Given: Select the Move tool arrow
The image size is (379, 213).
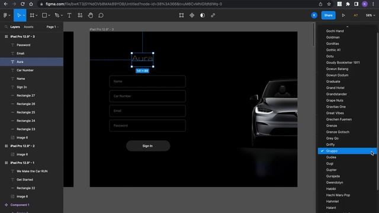Looking at the screenshot, I should (x=18, y=15).
